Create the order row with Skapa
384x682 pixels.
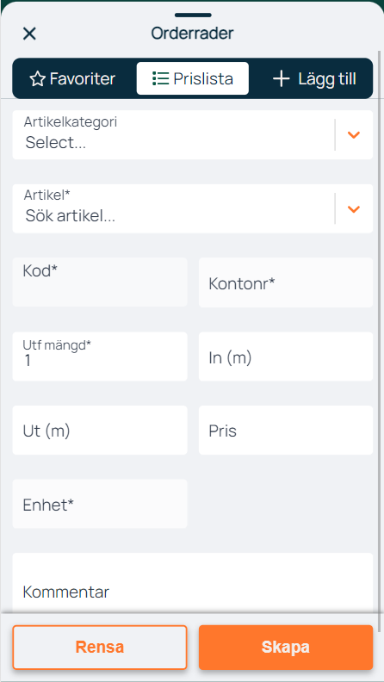(x=286, y=648)
